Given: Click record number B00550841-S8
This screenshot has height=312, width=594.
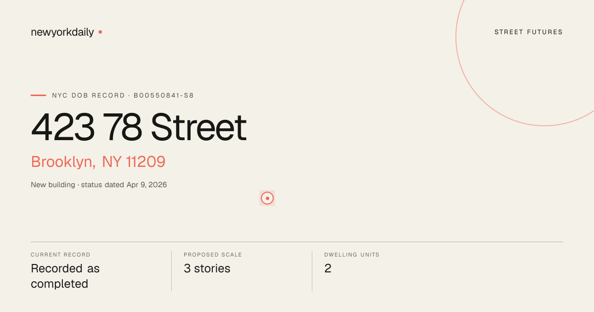Looking at the screenshot, I should click(164, 95).
